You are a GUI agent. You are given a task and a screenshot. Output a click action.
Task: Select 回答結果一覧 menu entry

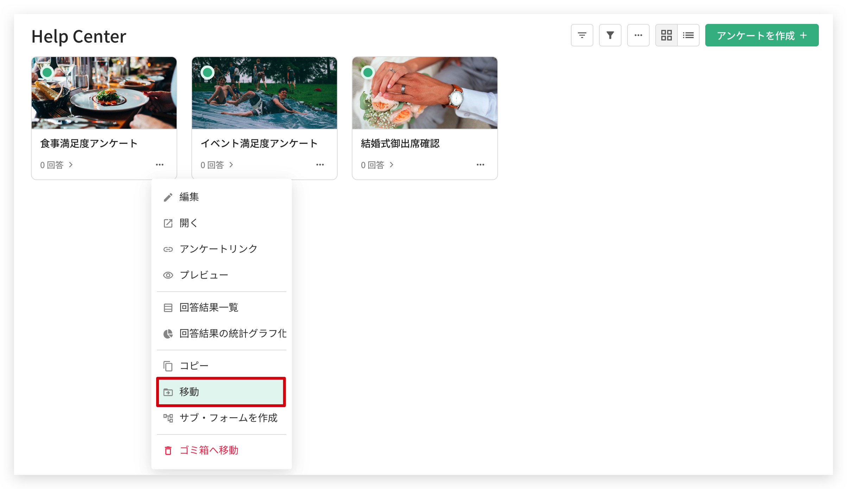[x=222, y=307]
